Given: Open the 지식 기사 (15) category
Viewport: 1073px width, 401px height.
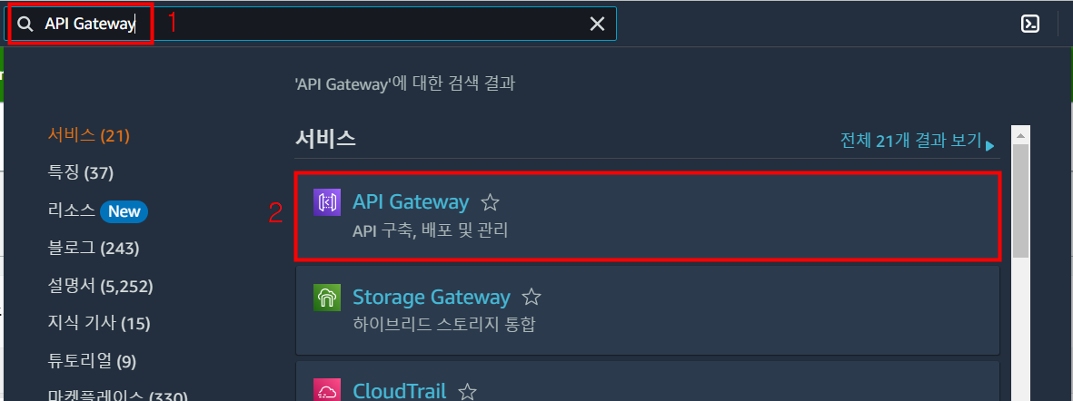Looking at the screenshot, I should [99, 323].
